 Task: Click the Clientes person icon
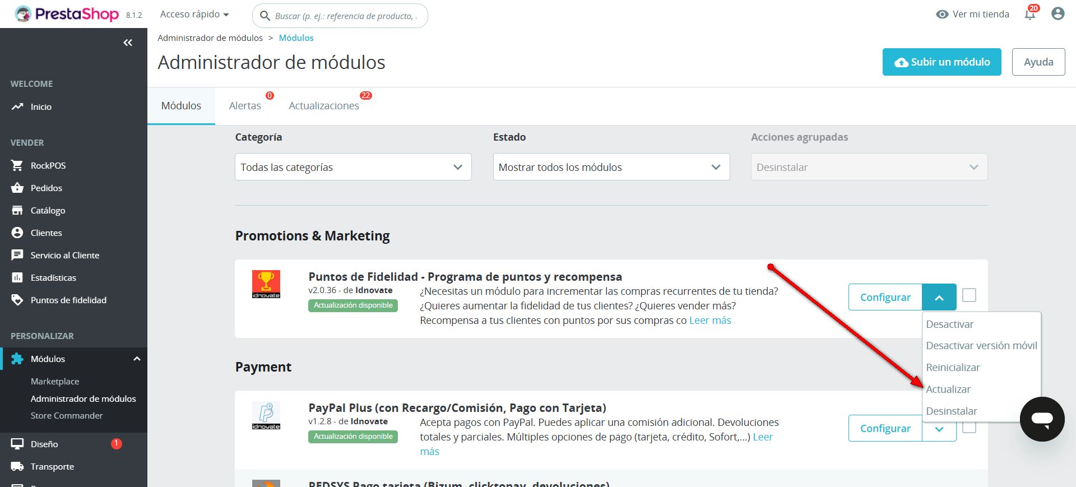[17, 233]
